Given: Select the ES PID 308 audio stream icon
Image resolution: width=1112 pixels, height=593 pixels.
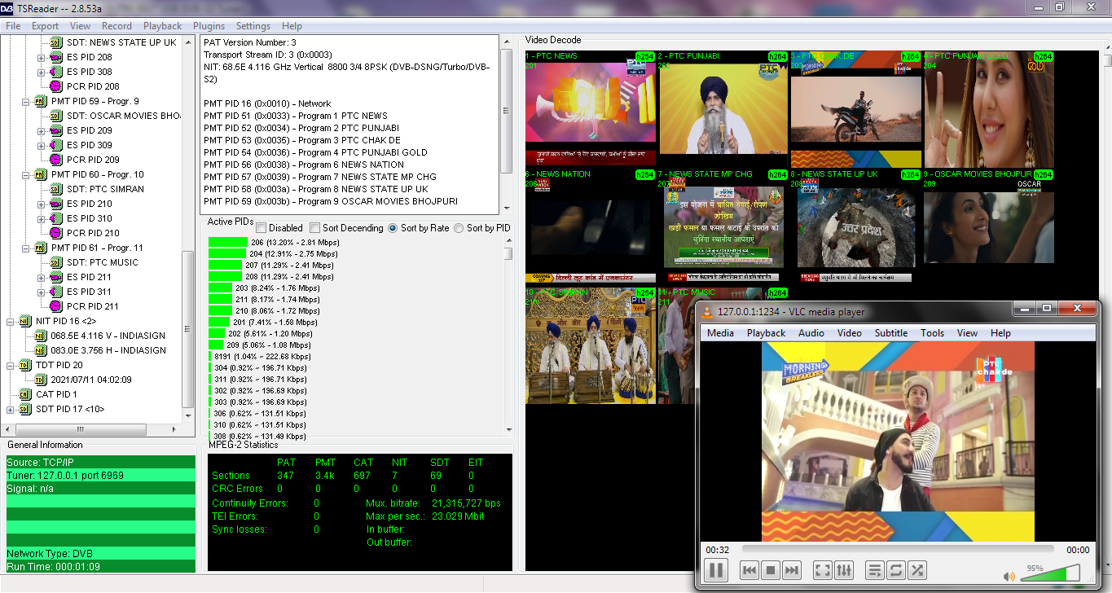Looking at the screenshot, I should coord(55,72).
